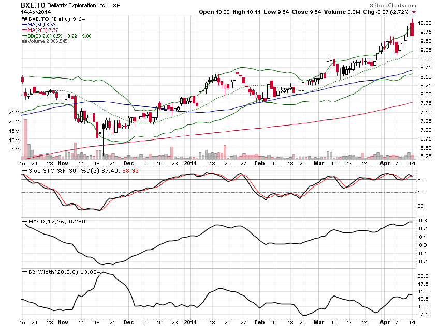This screenshot has width=440, height=327.
Task: Click the Apr label on bottom date axis
Action: click(385, 322)
